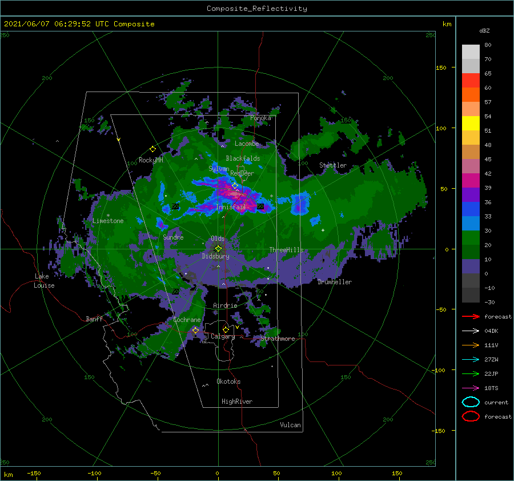The height and width of the screenshot is (481, 514).
Task: Click the magenta 18TS arrow symbol
Action: [471, 388]
